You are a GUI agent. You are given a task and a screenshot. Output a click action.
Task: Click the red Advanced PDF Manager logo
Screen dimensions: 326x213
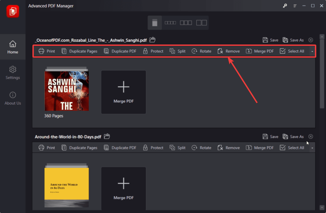(x=13, y=11)
